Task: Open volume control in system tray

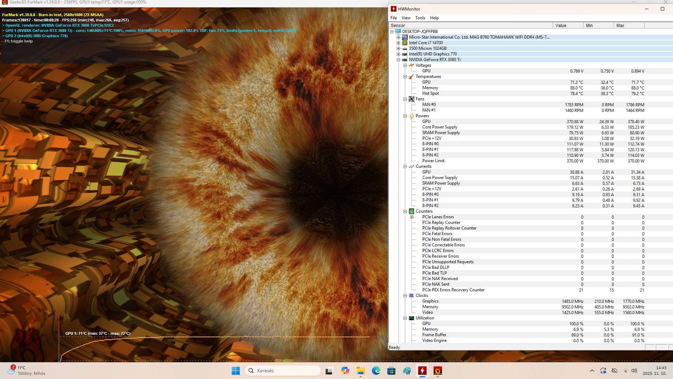Action: coord(634,371)
